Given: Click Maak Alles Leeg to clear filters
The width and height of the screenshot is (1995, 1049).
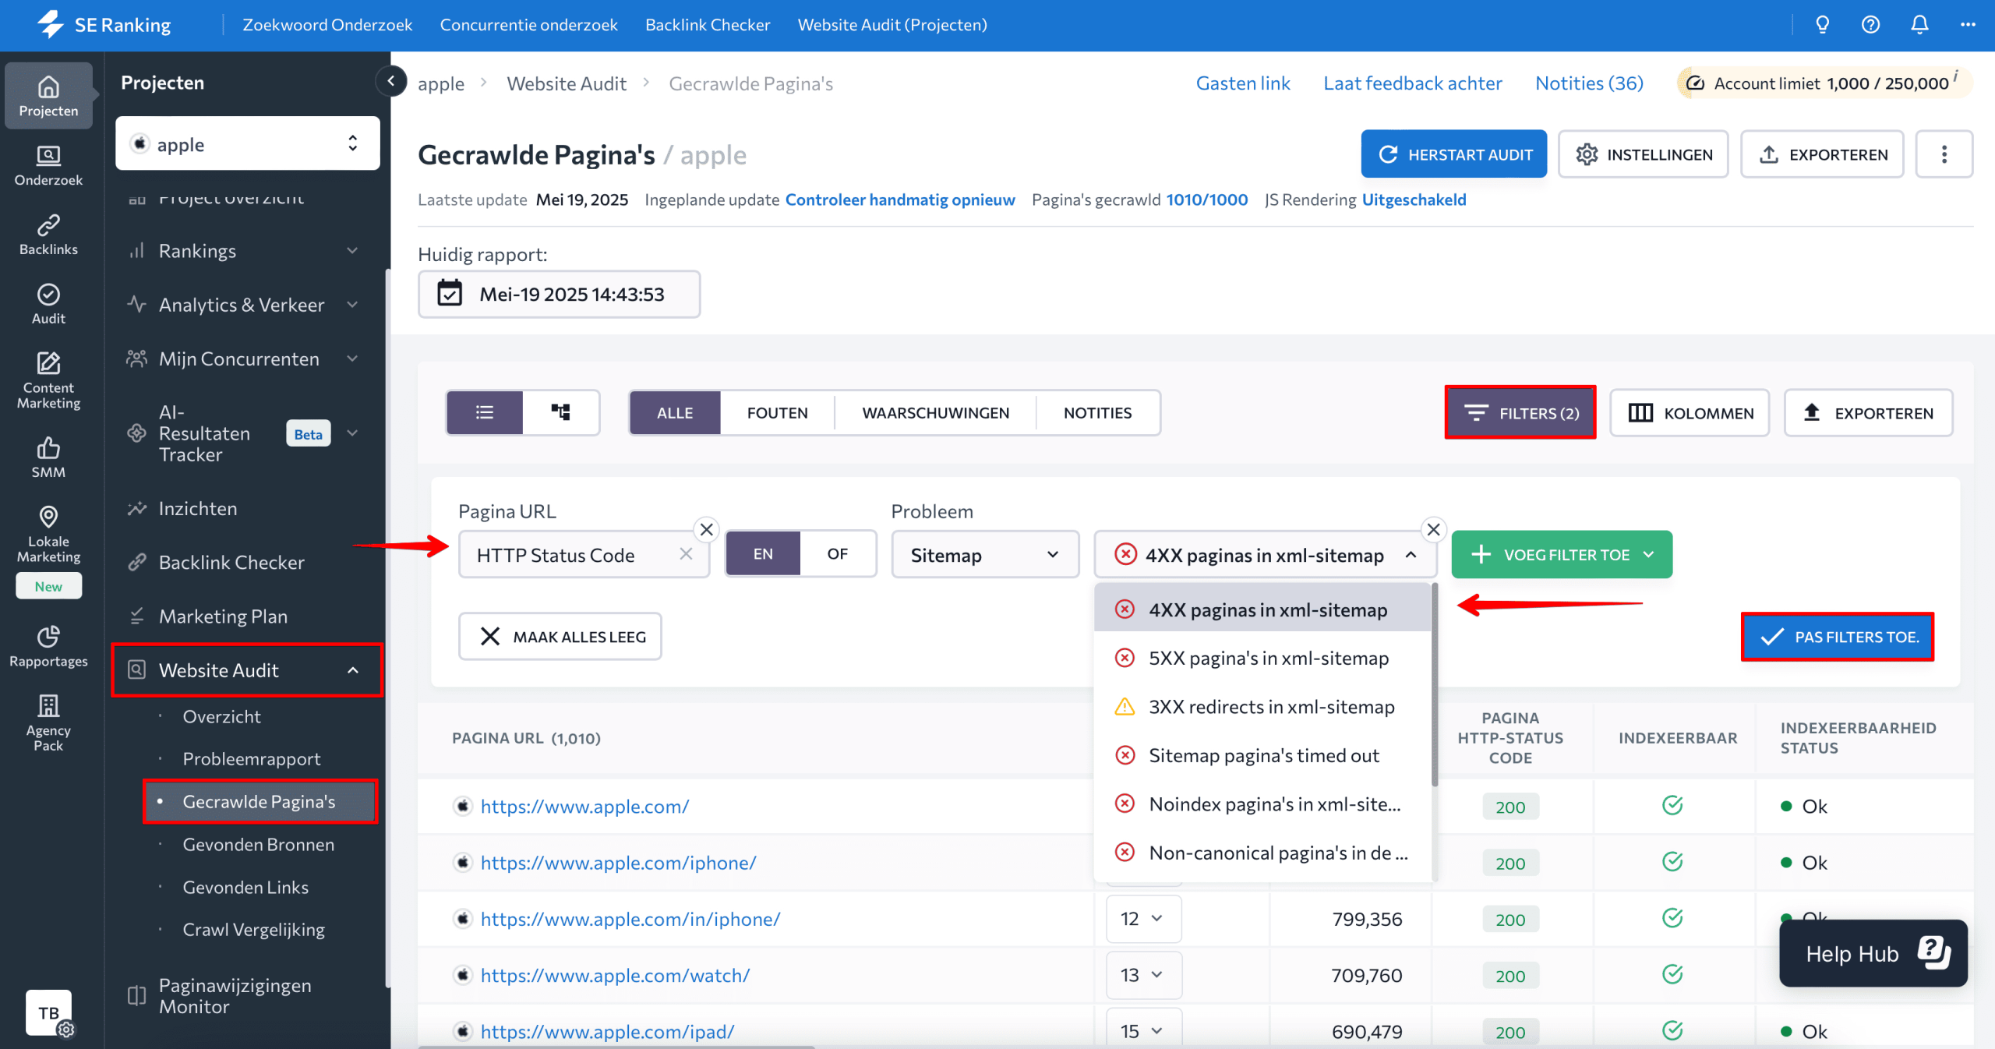Looking at the screenshot, I should [x=560, y=637].
